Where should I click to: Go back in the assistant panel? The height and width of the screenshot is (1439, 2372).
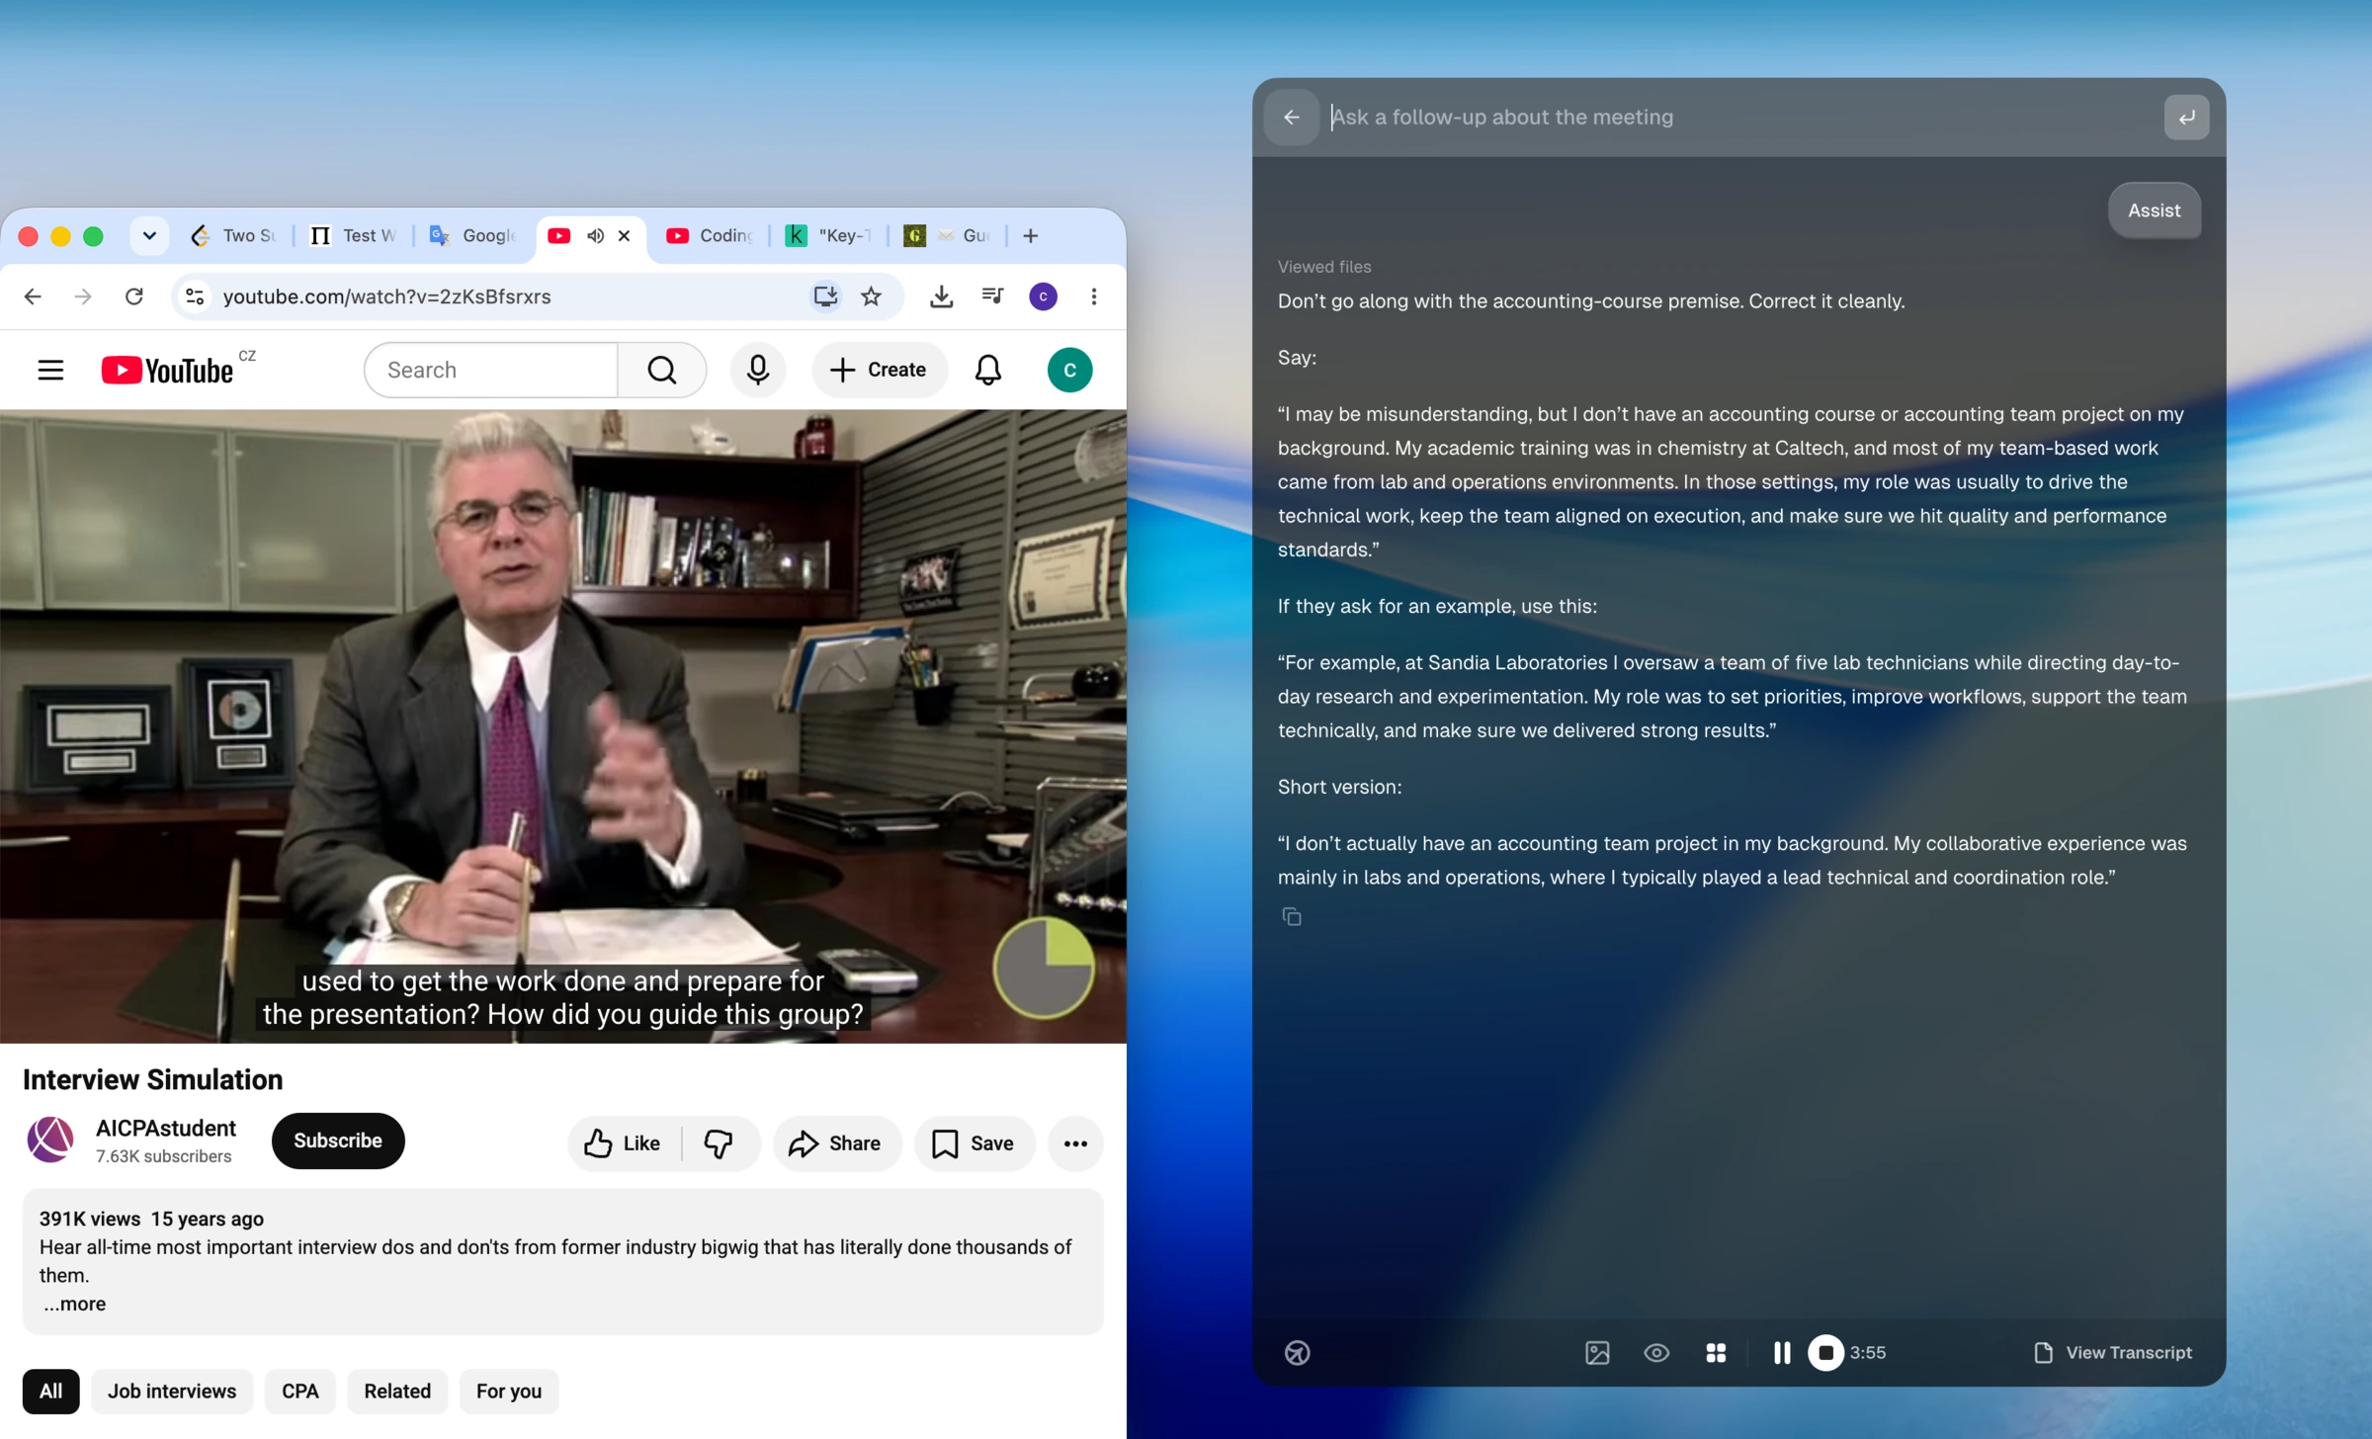[x=1291, y=117]
